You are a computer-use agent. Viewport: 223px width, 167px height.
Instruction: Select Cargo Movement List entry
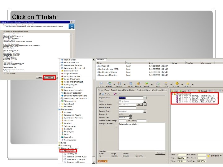(x=72, y=82)
